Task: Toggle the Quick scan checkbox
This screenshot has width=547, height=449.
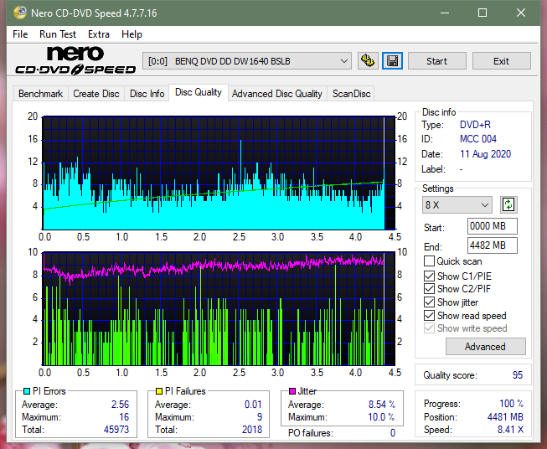Action: pyautogui.click(x=429, y=261)
